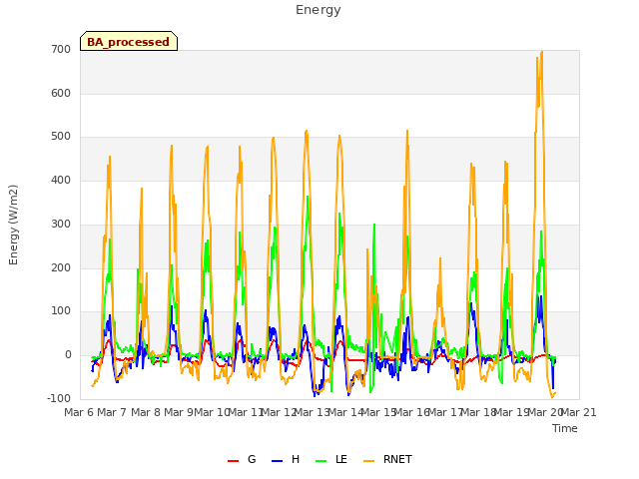
Task: Toggle the LE series in the legend
Action: pyautogui.click(x=331, y=459)
